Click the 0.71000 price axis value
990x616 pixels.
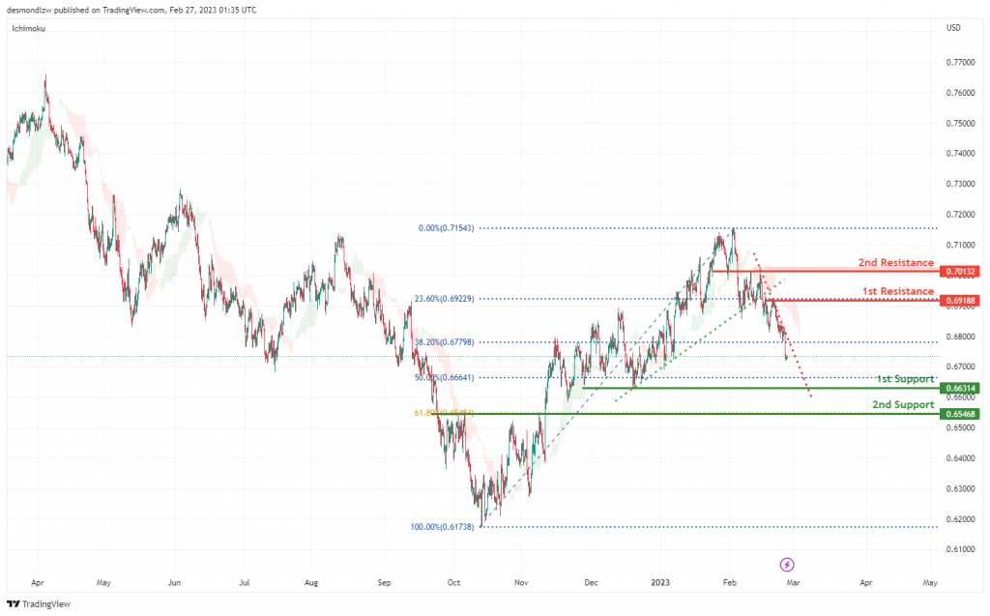[960, 245]
